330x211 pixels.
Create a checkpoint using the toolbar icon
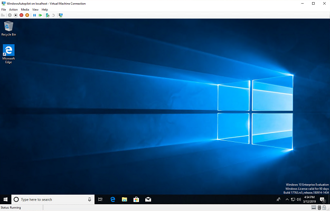[48, 15]
